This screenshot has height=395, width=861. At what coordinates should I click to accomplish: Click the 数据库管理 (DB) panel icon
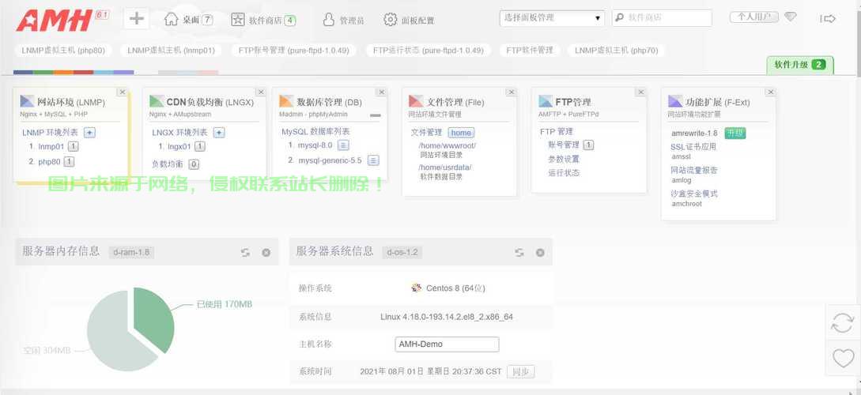[x=286, y=101]
